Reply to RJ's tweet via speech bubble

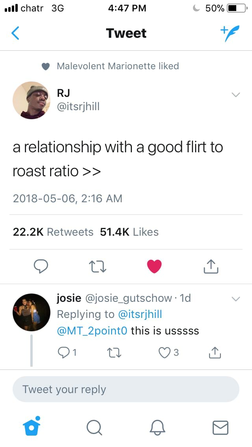41,266
